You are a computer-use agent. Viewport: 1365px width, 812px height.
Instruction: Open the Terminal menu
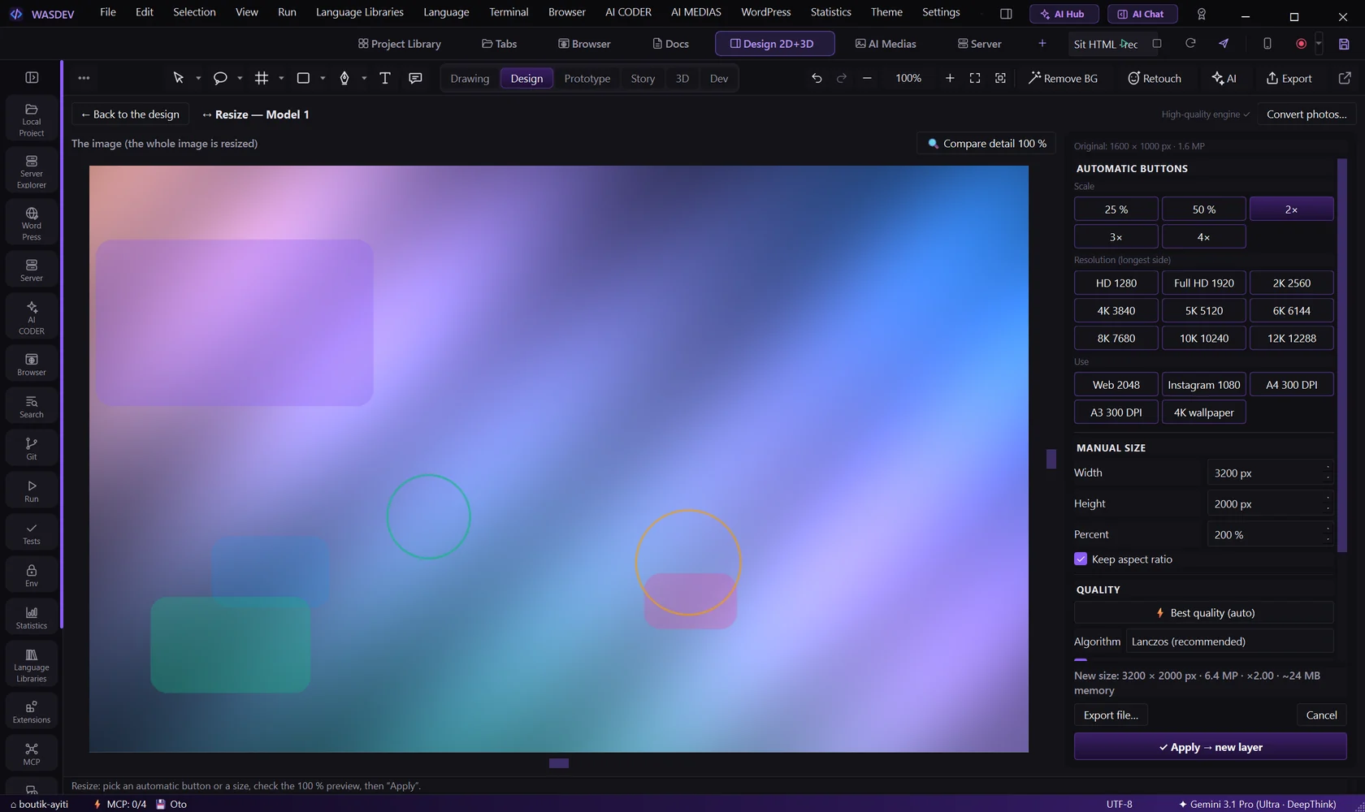509,12
